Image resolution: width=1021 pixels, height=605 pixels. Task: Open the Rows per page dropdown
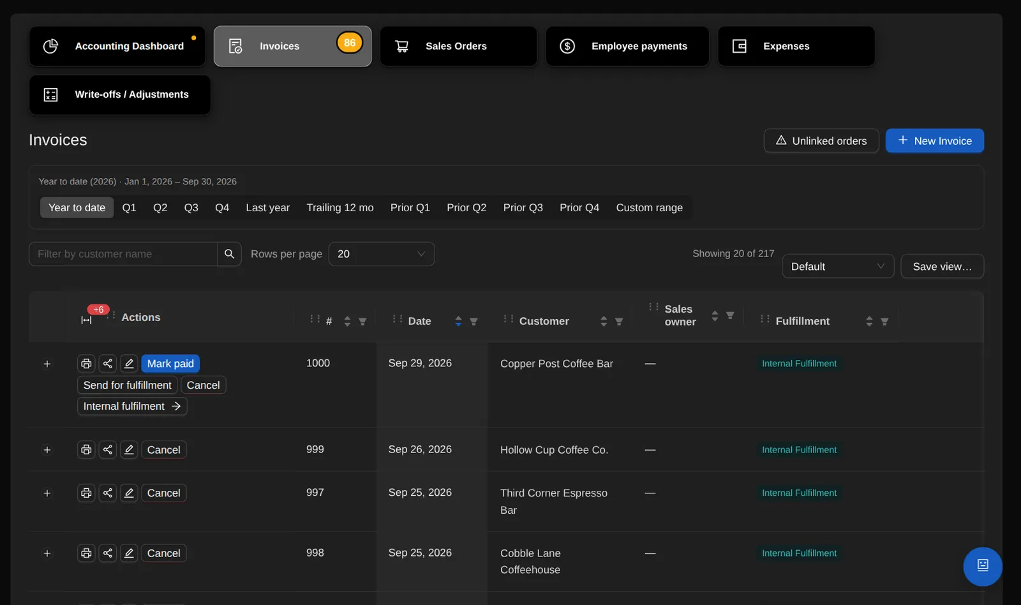[382, 254]
